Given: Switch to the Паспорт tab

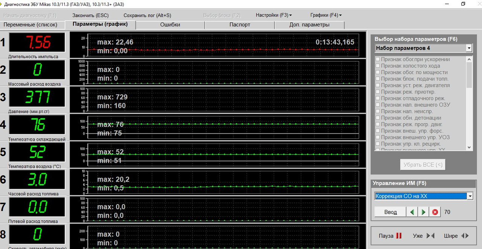Looking at the screenshot, I should (x=240, y=25).
